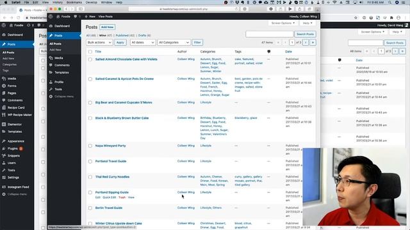410x230 pixels.
Task: Open Pages in back window sidebar
Action: point(12,93)
